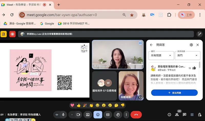Viewport: 205px width, 121px height.
Task: Upvote the 那些電影懂我的事 question
Action: click(194, 68)
